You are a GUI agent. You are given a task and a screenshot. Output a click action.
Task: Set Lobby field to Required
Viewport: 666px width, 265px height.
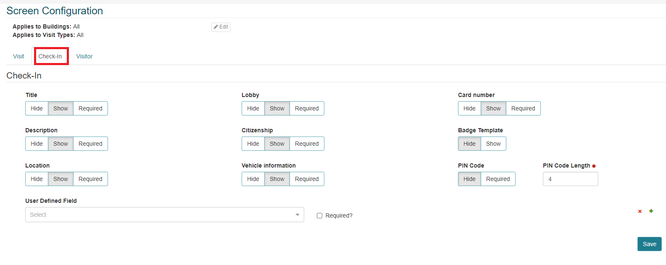(306, 108)
